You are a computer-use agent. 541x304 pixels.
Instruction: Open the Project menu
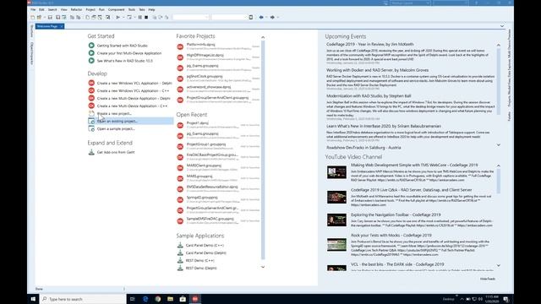pyautogui.click(x=90, y=9)
